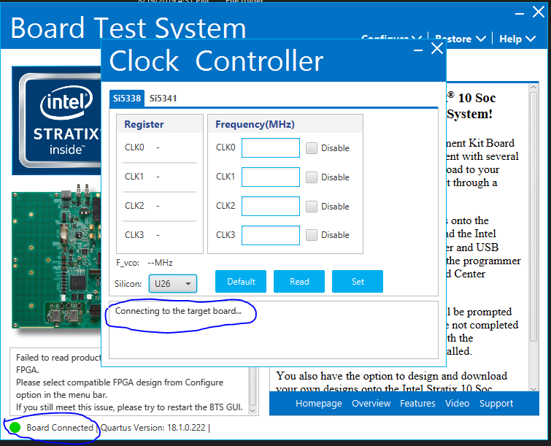Click the message log scroll down arrow
The image size is (551, 446).
point(253,410)
